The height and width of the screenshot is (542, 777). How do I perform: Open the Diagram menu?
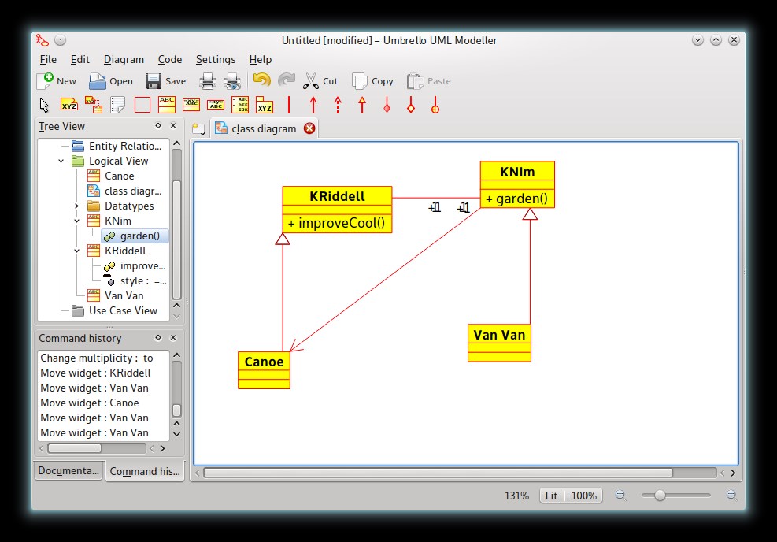[124, 59]
